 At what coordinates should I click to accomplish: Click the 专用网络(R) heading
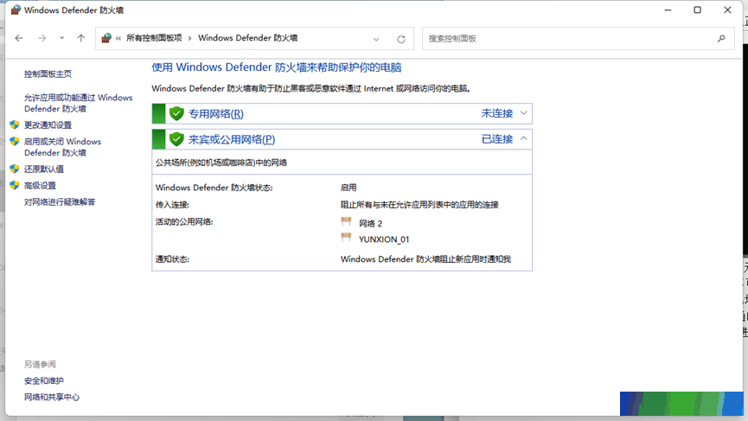coord(215,114)
